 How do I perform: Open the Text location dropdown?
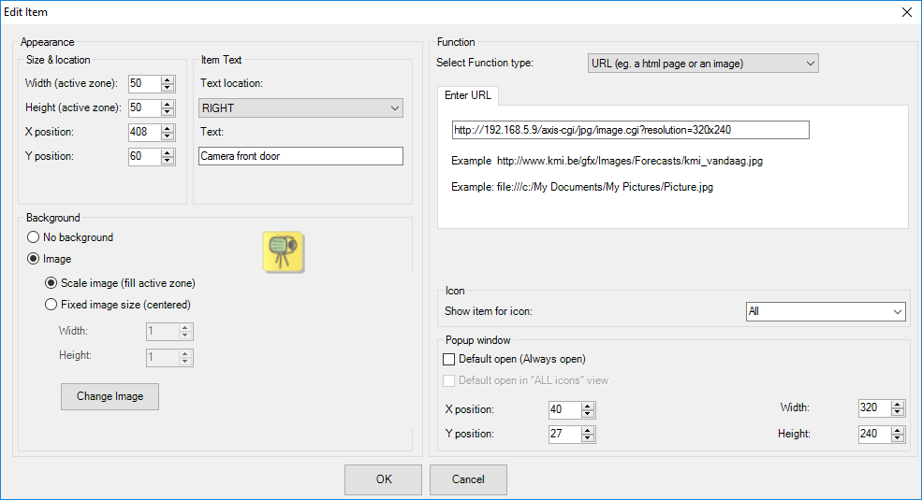tap(300, 108)
